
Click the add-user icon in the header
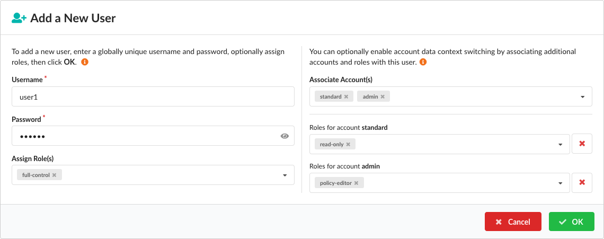pyautogui.click(x=19, y=18)
